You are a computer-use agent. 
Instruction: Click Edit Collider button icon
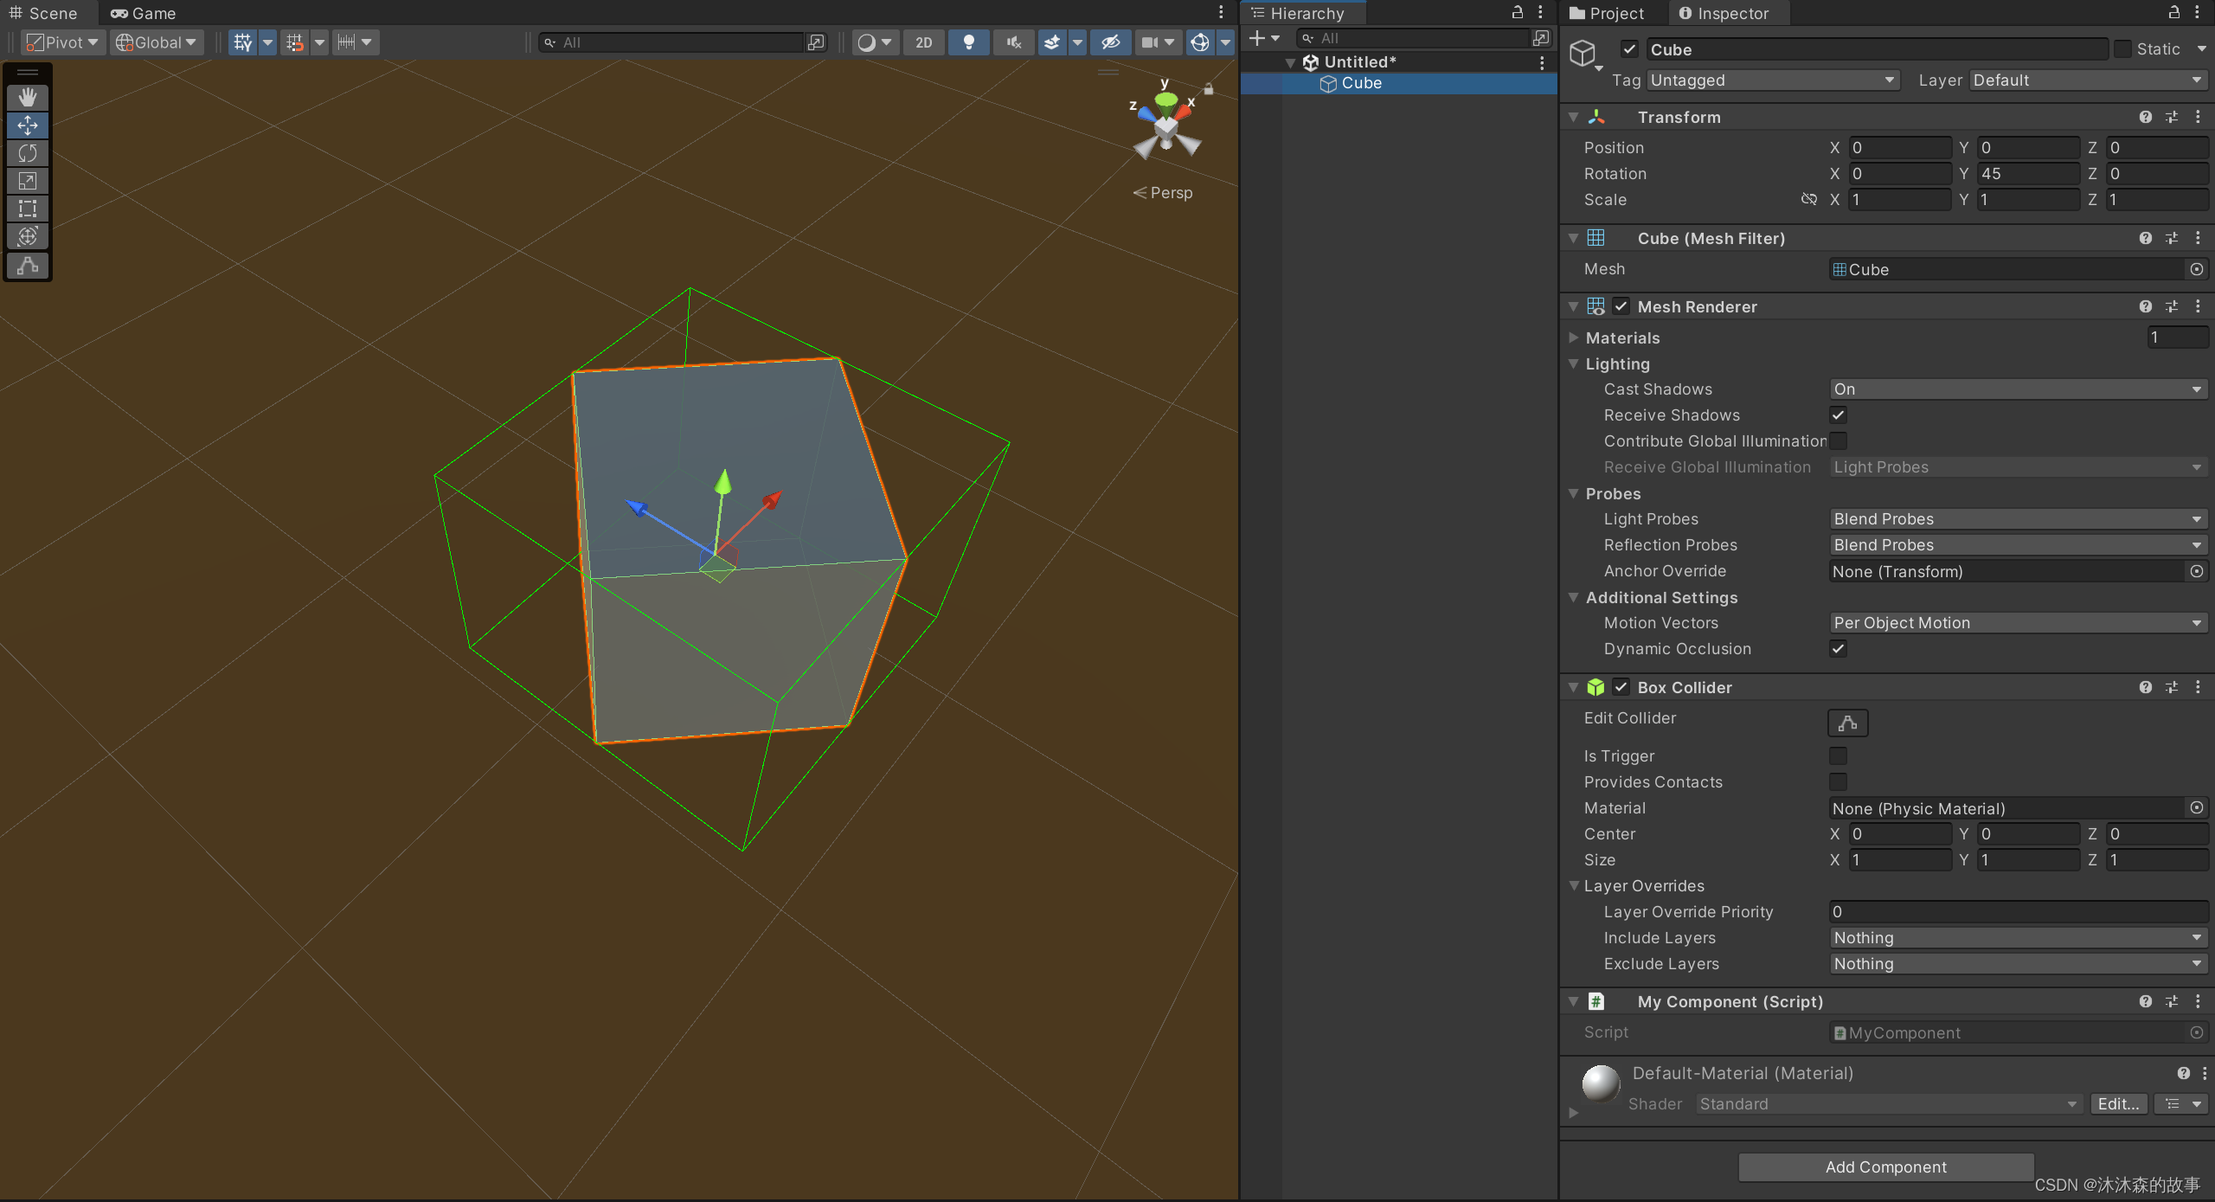click(1847, 723)
